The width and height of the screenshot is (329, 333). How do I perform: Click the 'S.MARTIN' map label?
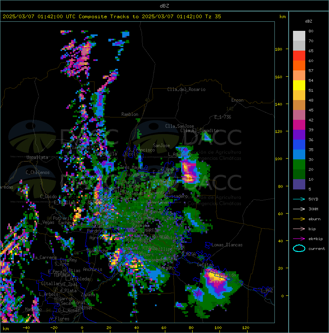point(149,231)
